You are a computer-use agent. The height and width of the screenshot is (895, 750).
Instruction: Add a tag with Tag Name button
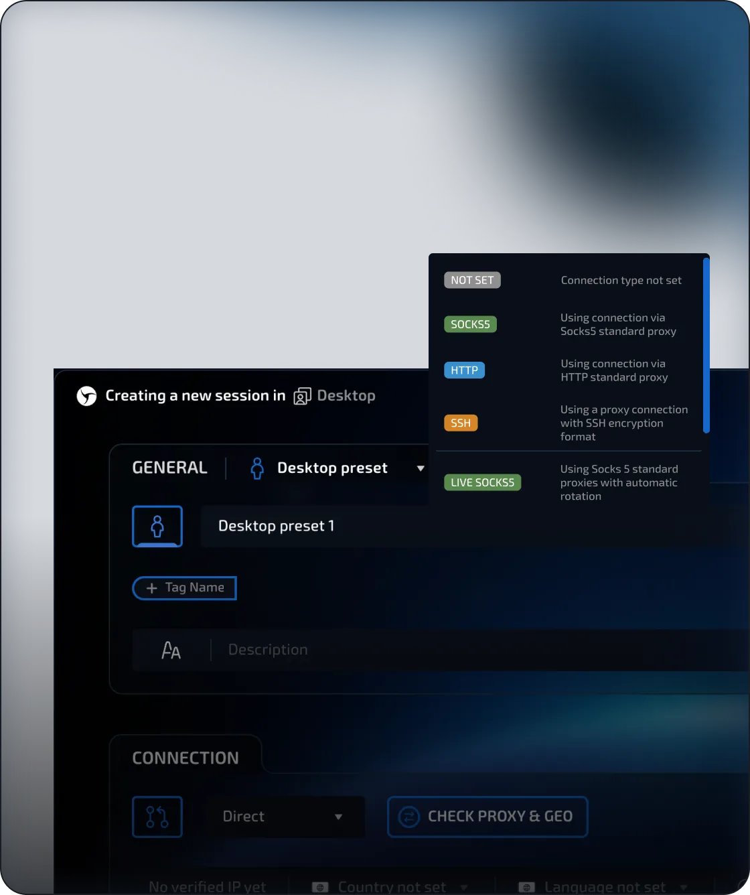[184, 588]
